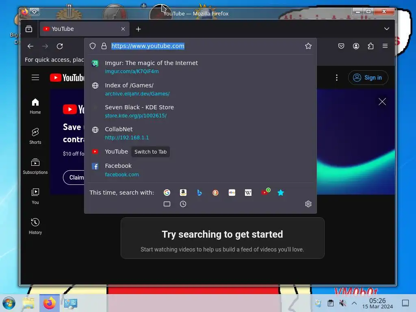416x312 pixels.
Task: Select CollabNet suggestion
Action: click(200, 133)
